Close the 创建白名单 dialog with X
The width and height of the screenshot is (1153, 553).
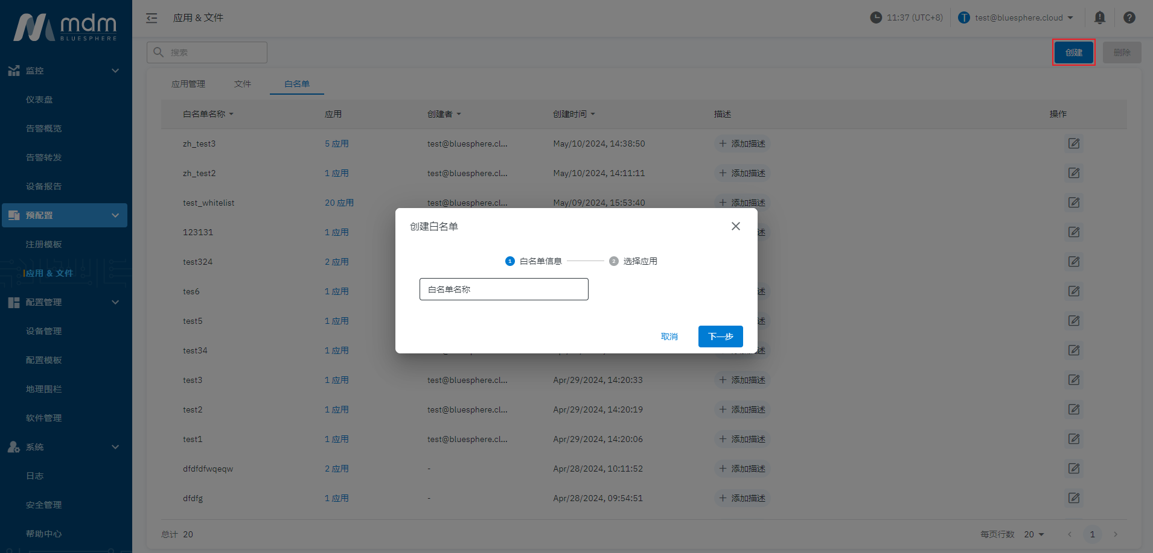pyautogui.click(x=735, y=226)
